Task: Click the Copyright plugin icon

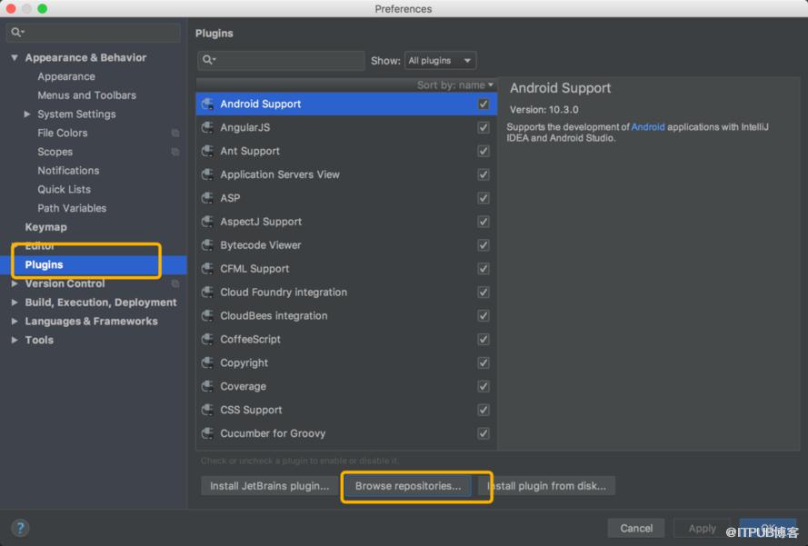Action: tap(207, 362)
